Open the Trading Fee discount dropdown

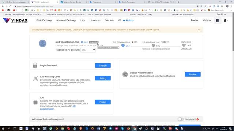(88, 50)
